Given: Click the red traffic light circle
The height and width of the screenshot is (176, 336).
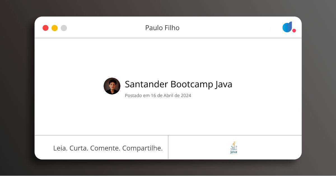Looking at the screenshot, I should coord(45,28).
